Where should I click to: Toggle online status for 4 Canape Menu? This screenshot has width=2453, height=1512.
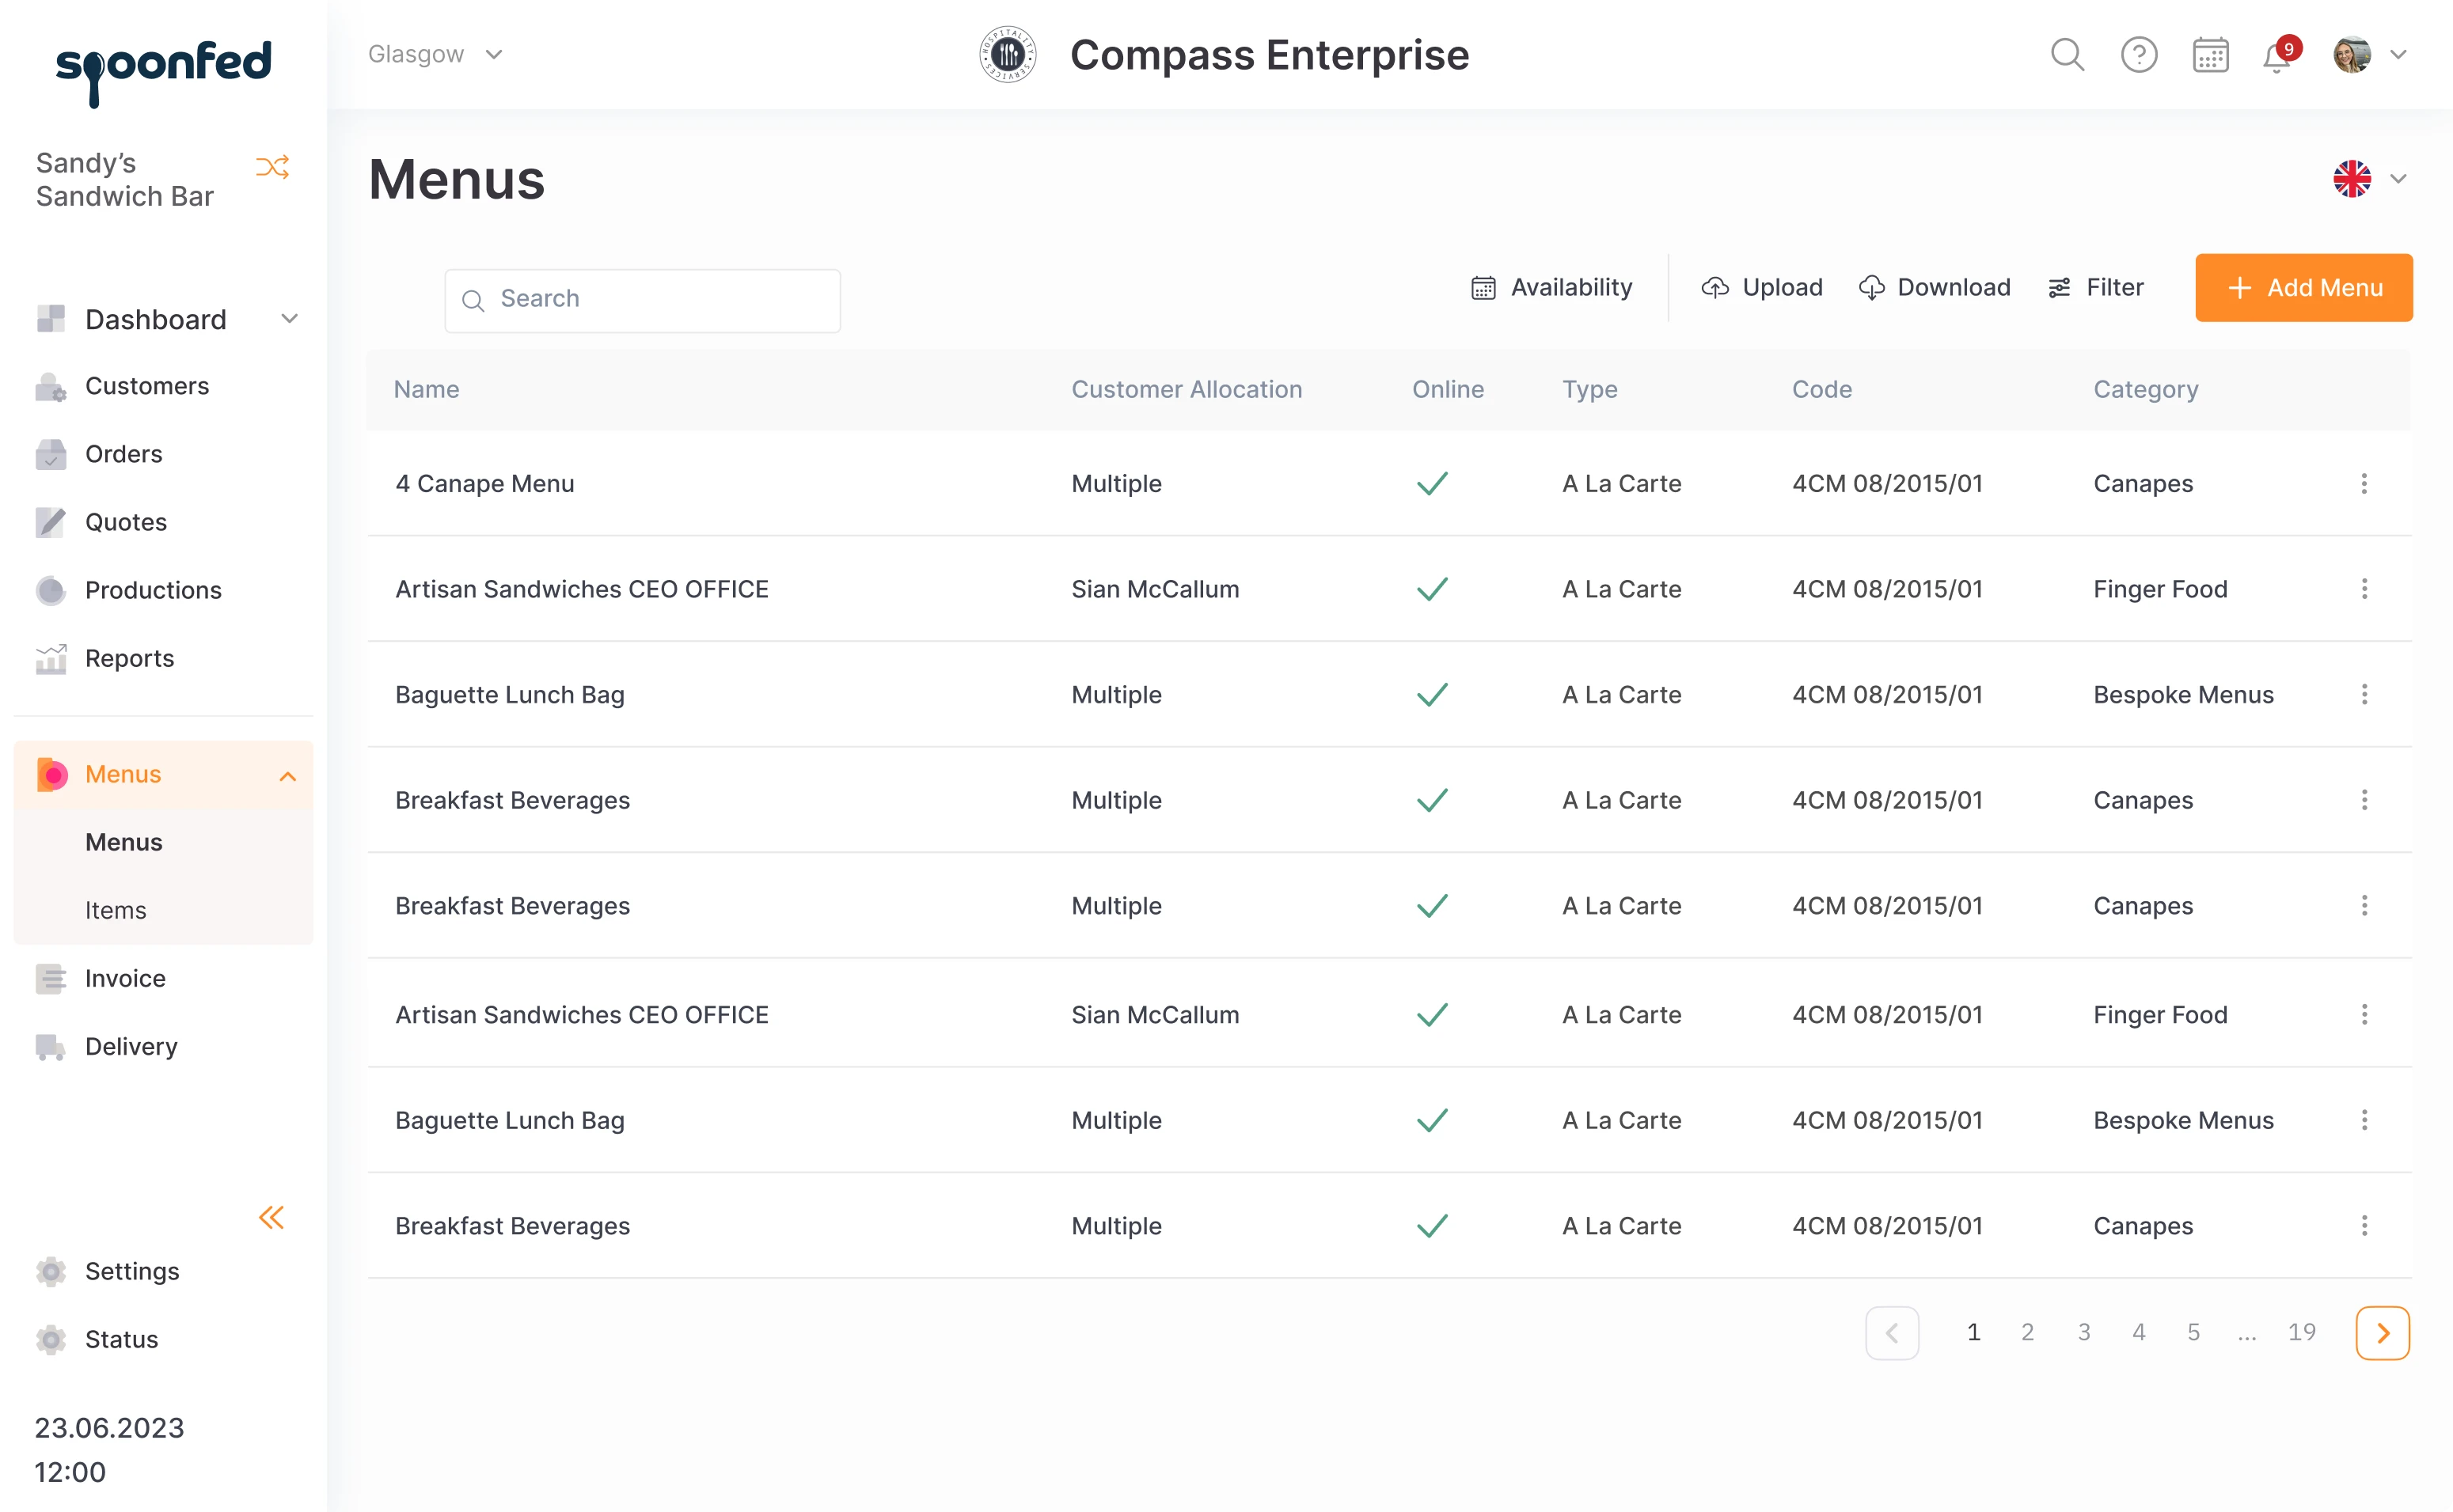tap(1430, 483)
